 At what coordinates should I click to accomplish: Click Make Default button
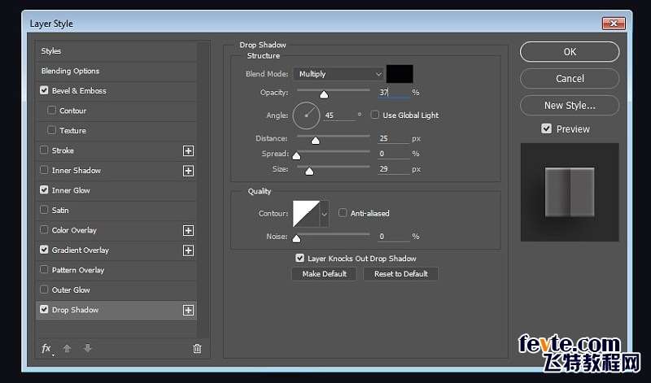pos(324,274)
